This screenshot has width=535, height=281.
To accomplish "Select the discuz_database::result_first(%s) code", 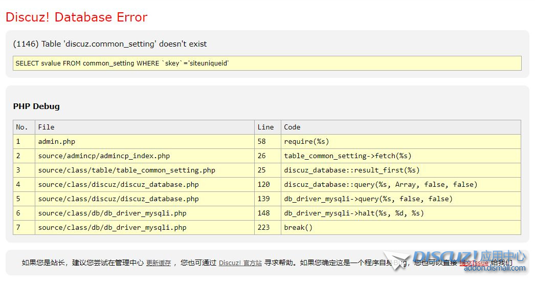I will click(352, 170).
